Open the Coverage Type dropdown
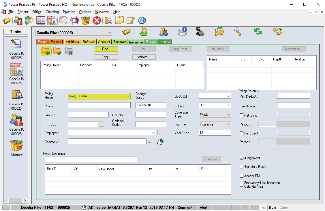The height and width of the screenshot is (211, 325). click(229, 115)
